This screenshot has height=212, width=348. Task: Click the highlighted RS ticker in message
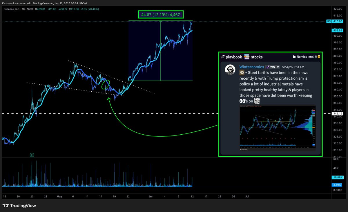point(242,72)
